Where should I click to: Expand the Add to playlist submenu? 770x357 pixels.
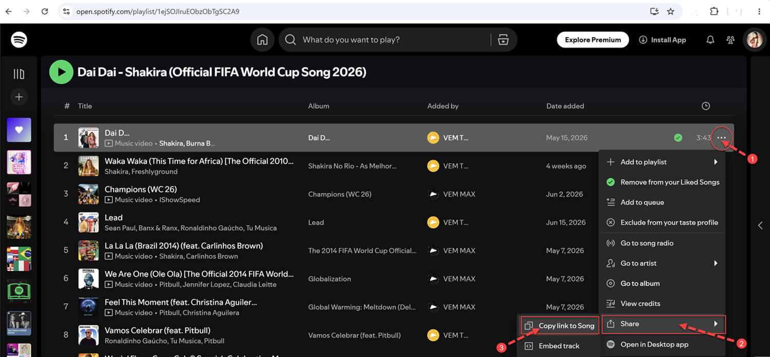tap(663, 162)
